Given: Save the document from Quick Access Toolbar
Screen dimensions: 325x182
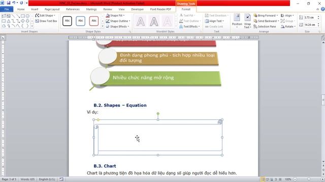Looking at the screenshot, I should point(9,3).
